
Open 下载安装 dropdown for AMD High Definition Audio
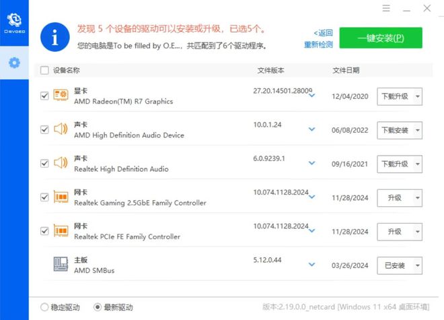click(x=418, y=130)
